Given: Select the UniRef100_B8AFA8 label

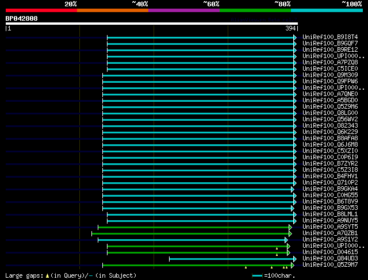Looking at the screenshot, I should 330,139.
